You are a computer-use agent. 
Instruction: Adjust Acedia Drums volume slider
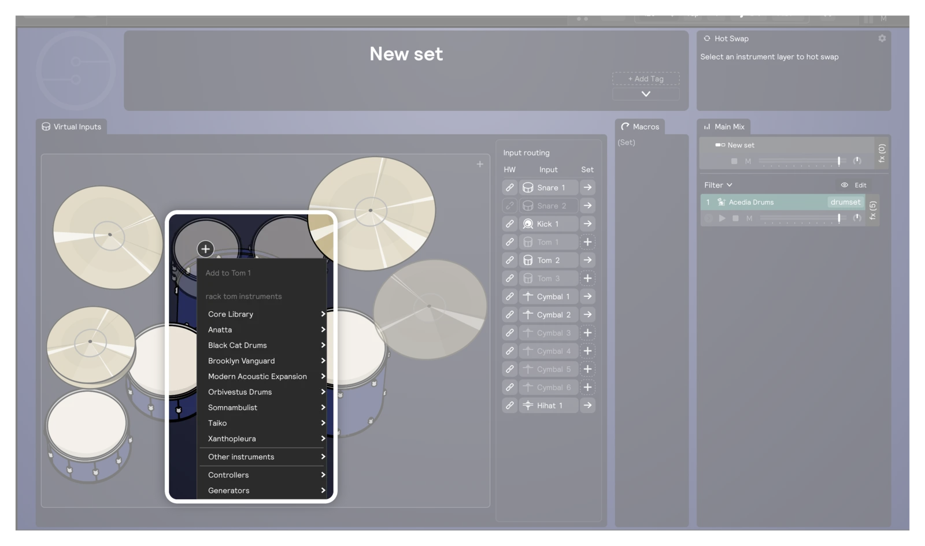coord(802,218)
